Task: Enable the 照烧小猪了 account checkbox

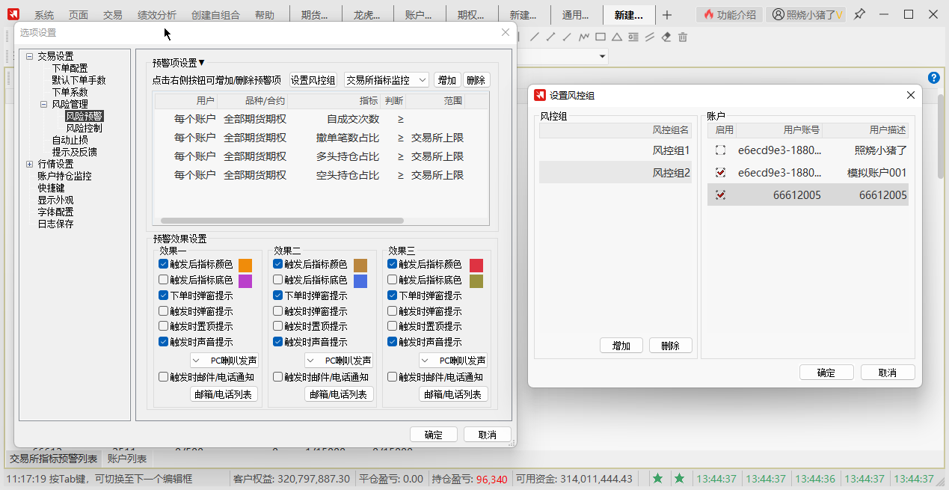Action: click(720, 150)
